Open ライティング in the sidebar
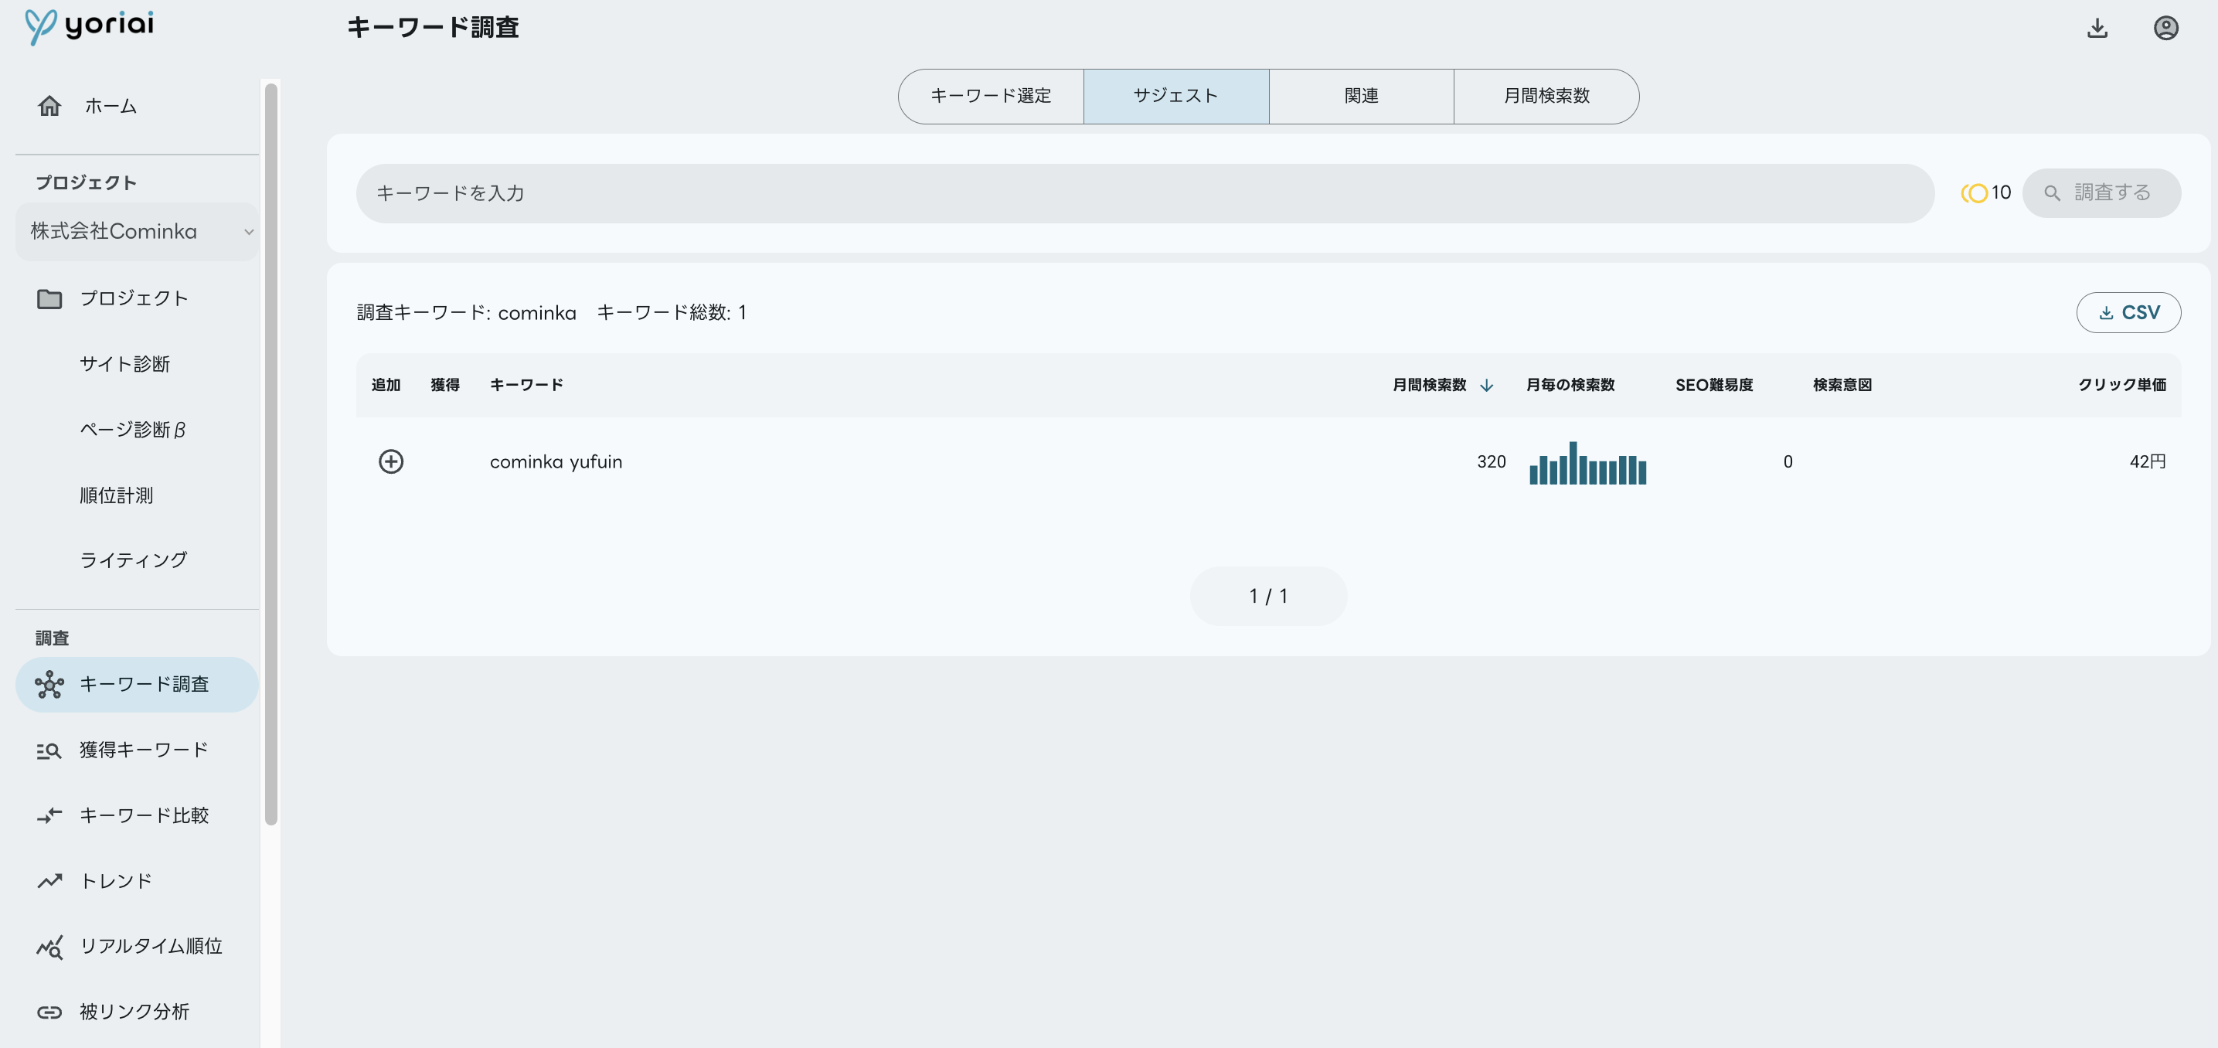Image resolution: width=2218 pixels, height=1048 pixels. click(x=134, y=560)
